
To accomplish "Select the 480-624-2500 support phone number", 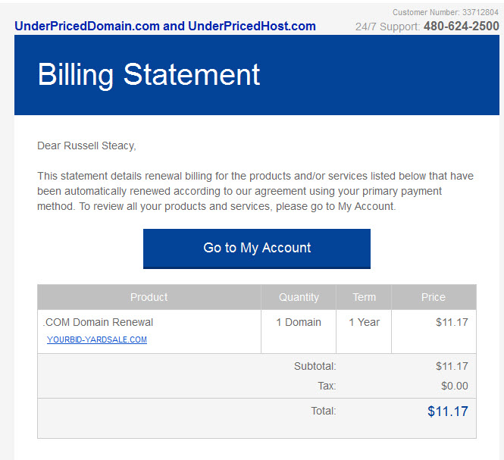I will tap(462, 26).
